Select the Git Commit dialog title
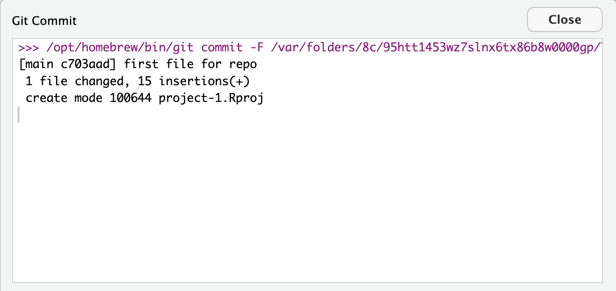 tap(44, 21)
